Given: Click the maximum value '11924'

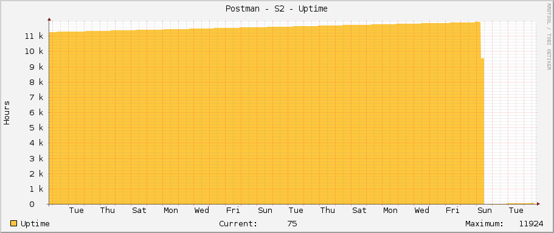Looking at the screenshot, I should tap(531, 224).
